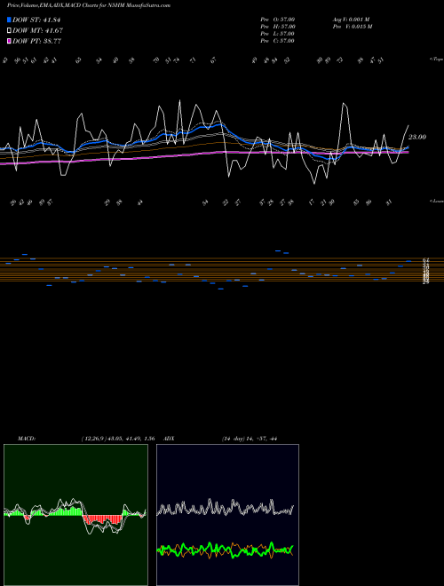Click the Avg V: 0.001 M value
The height and width of the screenshot is (586, 444).
coord(352,20)
